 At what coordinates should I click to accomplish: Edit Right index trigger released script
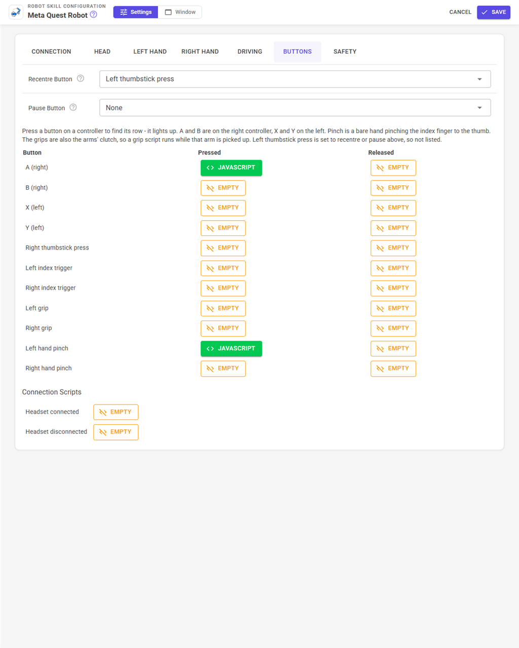click(x=393, y=288)
